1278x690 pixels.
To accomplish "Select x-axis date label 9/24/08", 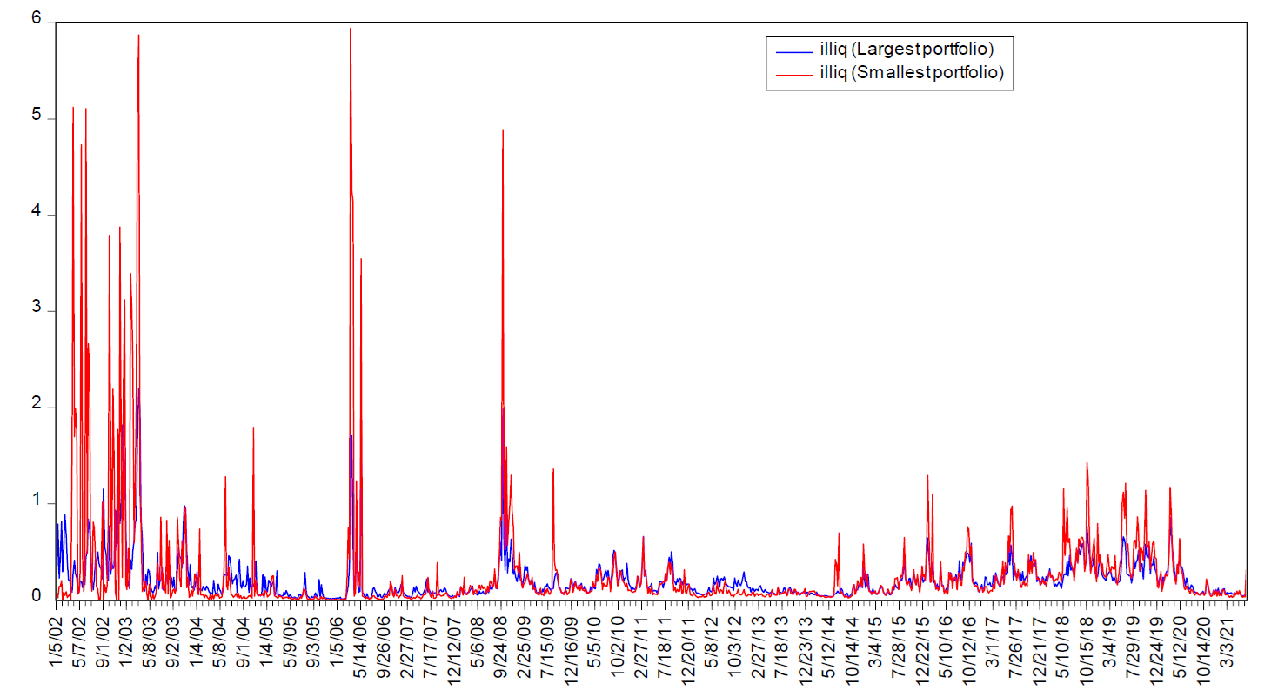I will tap(500, 645).
